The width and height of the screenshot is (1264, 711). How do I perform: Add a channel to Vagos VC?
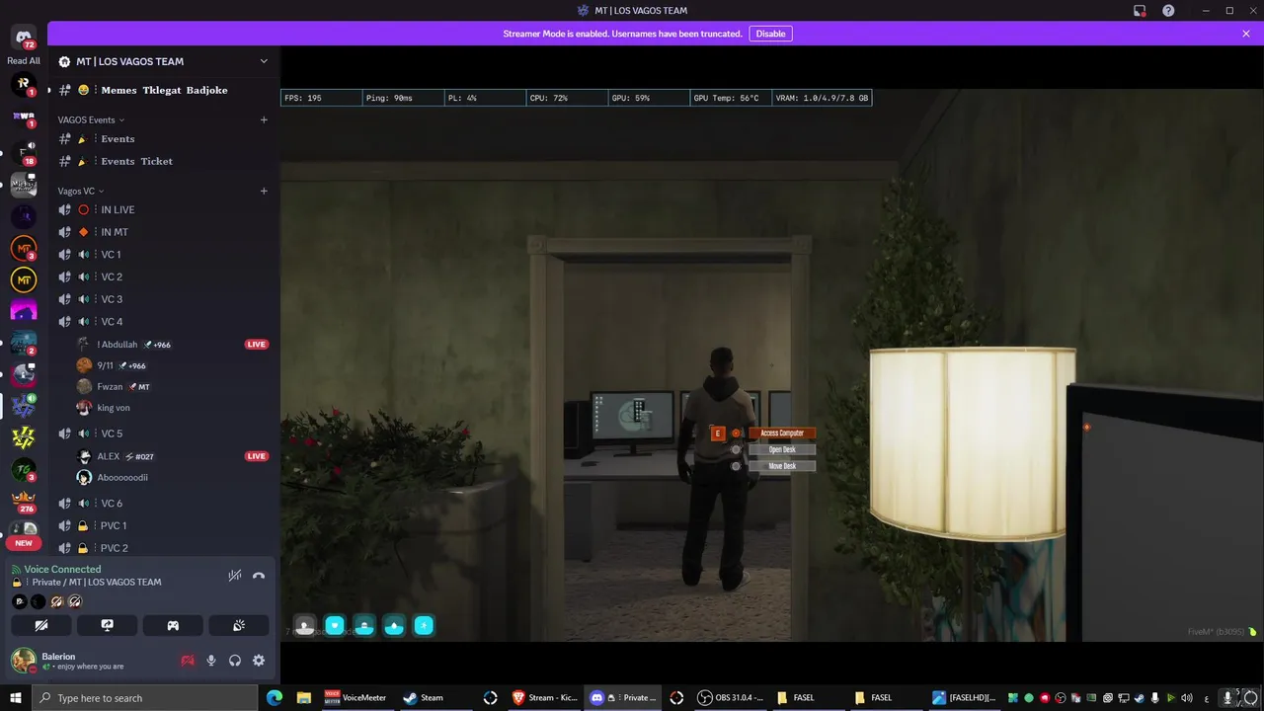click(x=264, y=191)
